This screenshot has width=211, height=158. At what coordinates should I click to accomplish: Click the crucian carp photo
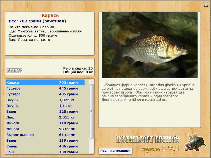[x=150, y=45]
